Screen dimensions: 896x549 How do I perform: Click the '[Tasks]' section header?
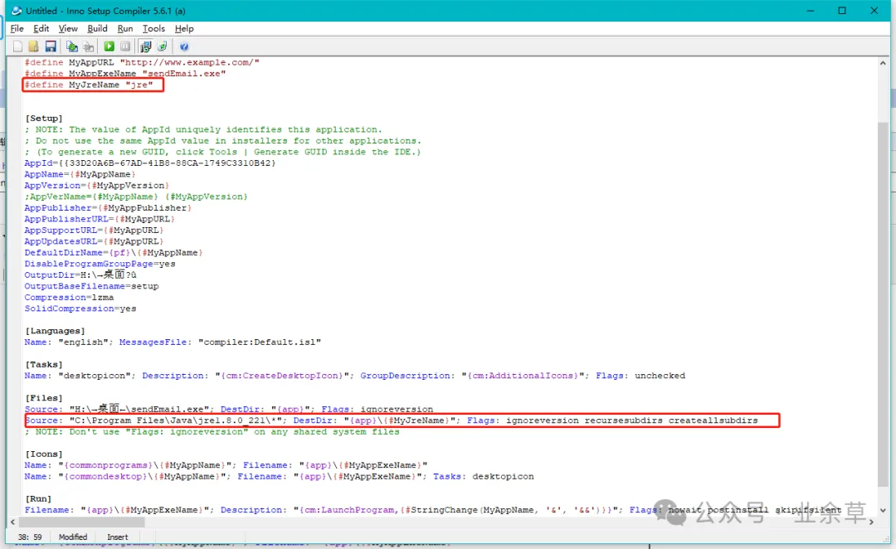43,364
